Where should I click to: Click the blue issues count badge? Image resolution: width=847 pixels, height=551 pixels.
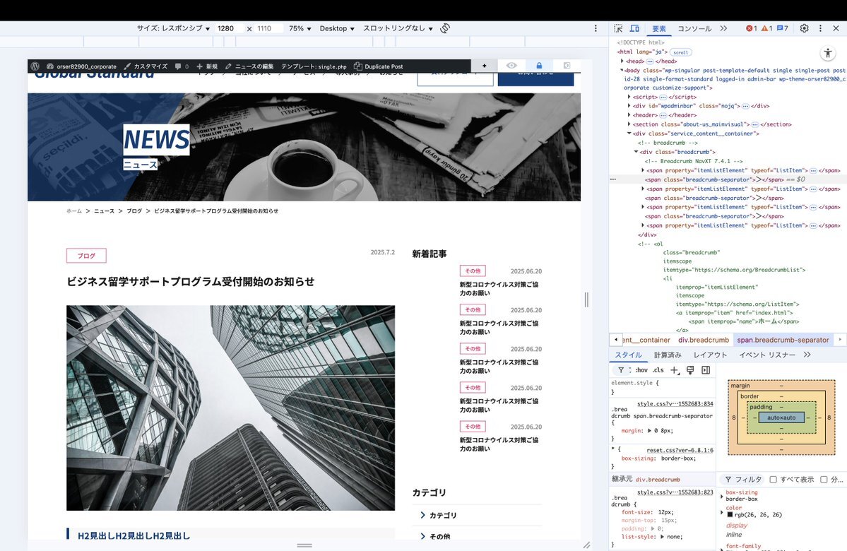(782, 29)
